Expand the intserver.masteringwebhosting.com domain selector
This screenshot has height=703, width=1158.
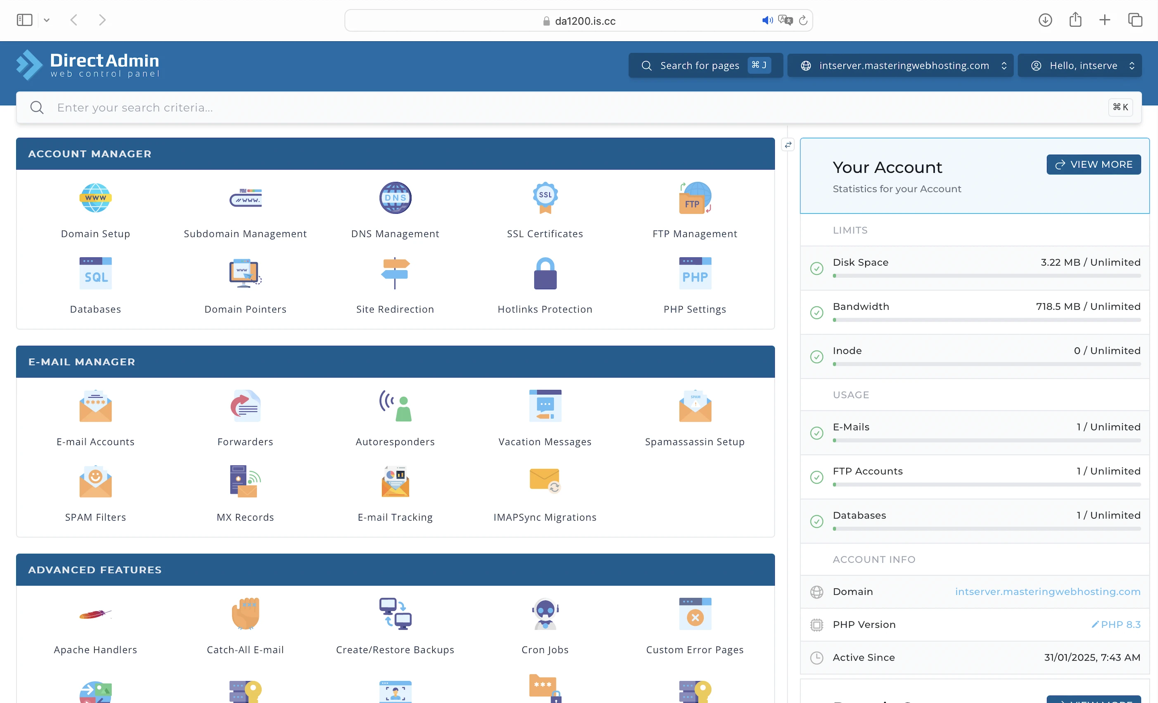(899, 66)
